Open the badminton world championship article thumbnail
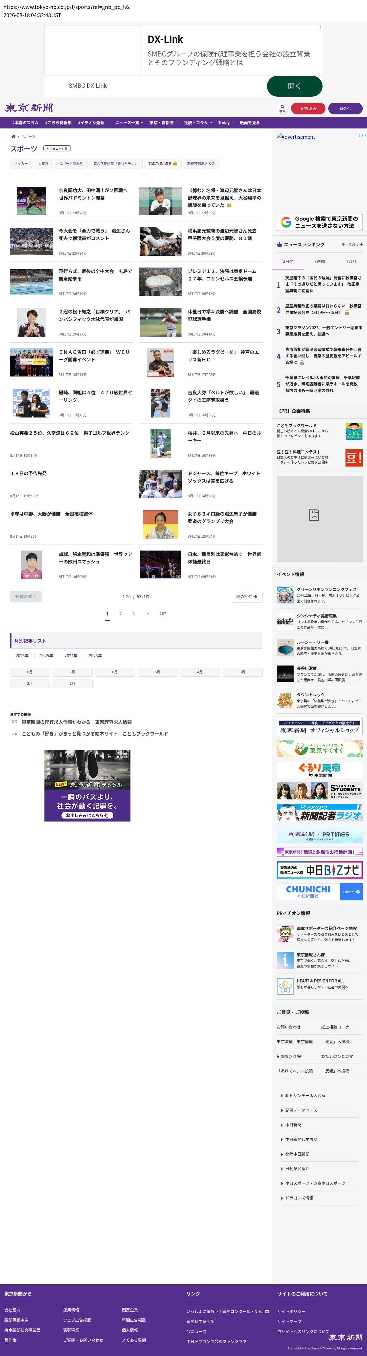The image size is (367, 1356). click(32, 201)
